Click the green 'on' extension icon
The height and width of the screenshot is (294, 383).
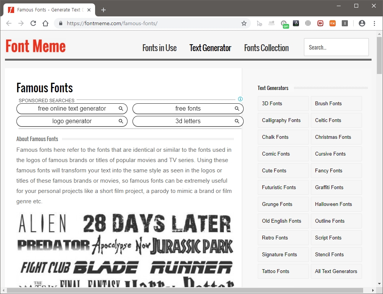(x=284, y=24)
